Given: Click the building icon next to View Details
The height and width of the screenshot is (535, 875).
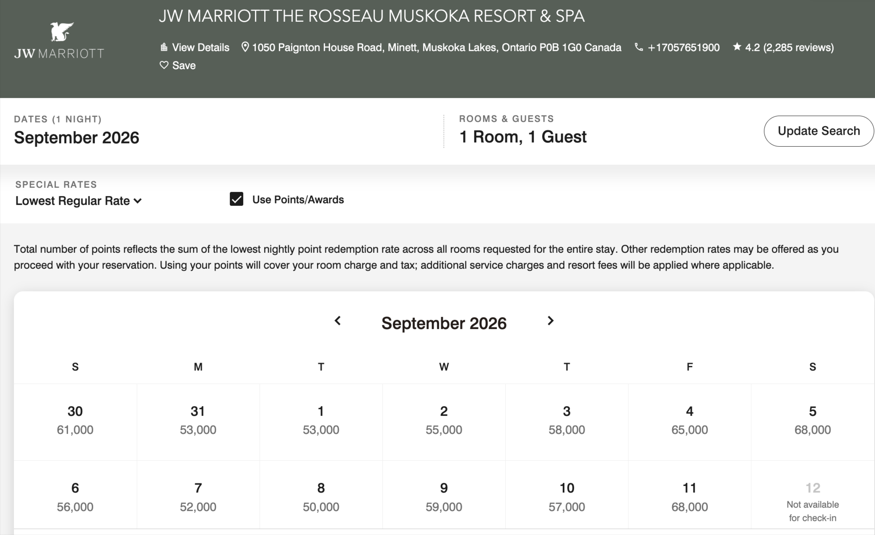Looking at the screenshot, I should pyautogui.click(x=163, y=47).
